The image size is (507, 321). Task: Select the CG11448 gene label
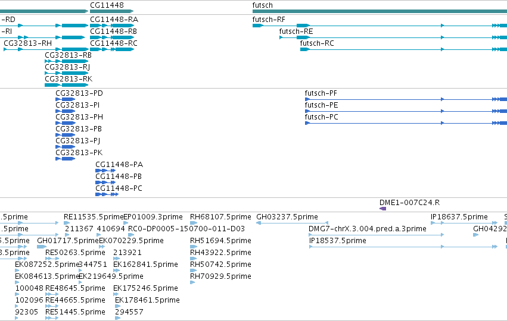click(107, 5)
